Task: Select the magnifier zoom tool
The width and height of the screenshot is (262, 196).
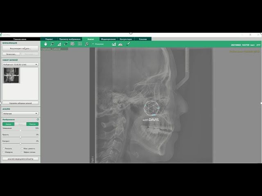Action: tap(52, 44)
